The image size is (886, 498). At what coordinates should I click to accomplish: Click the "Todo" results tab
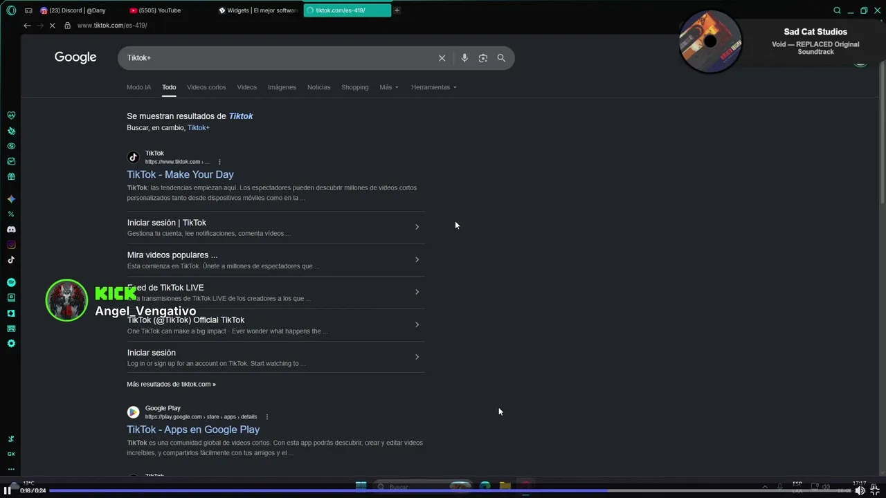point(169,87)
